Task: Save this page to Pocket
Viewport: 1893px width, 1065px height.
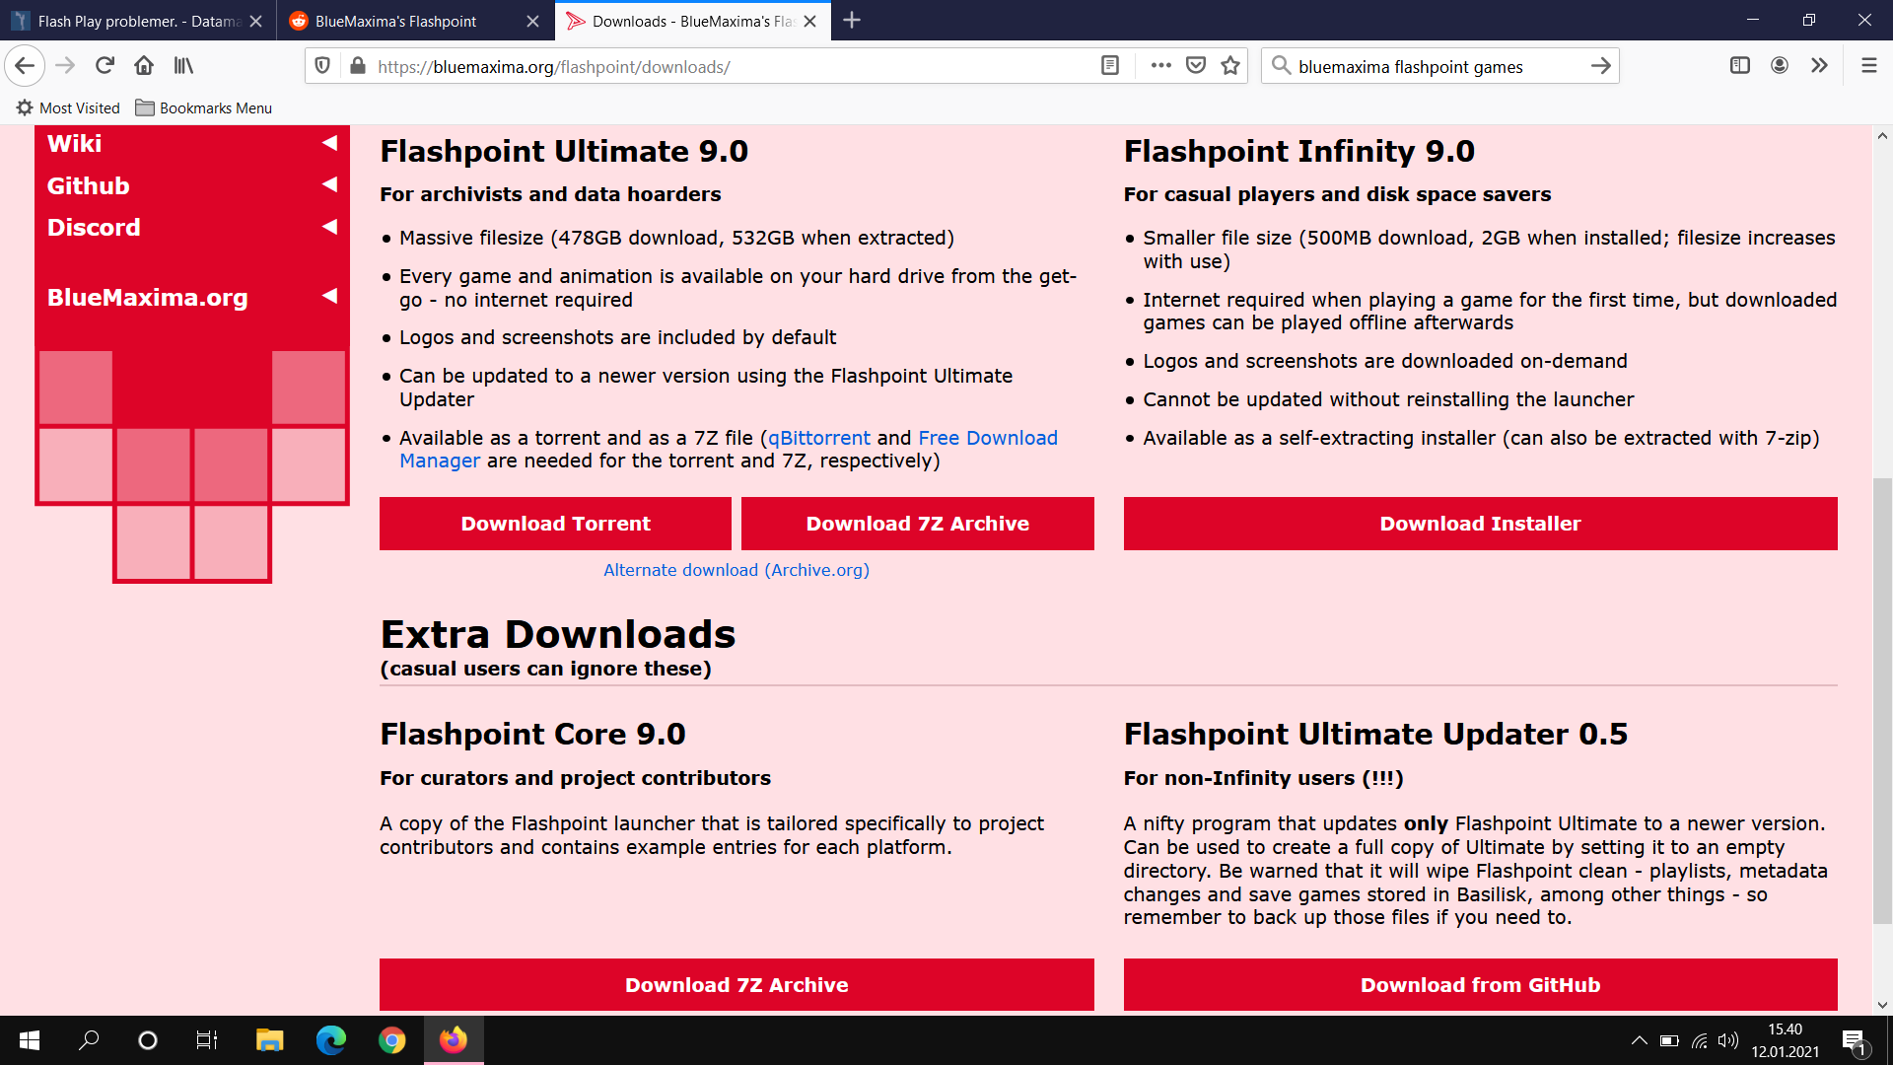Action: [1196, 66]
